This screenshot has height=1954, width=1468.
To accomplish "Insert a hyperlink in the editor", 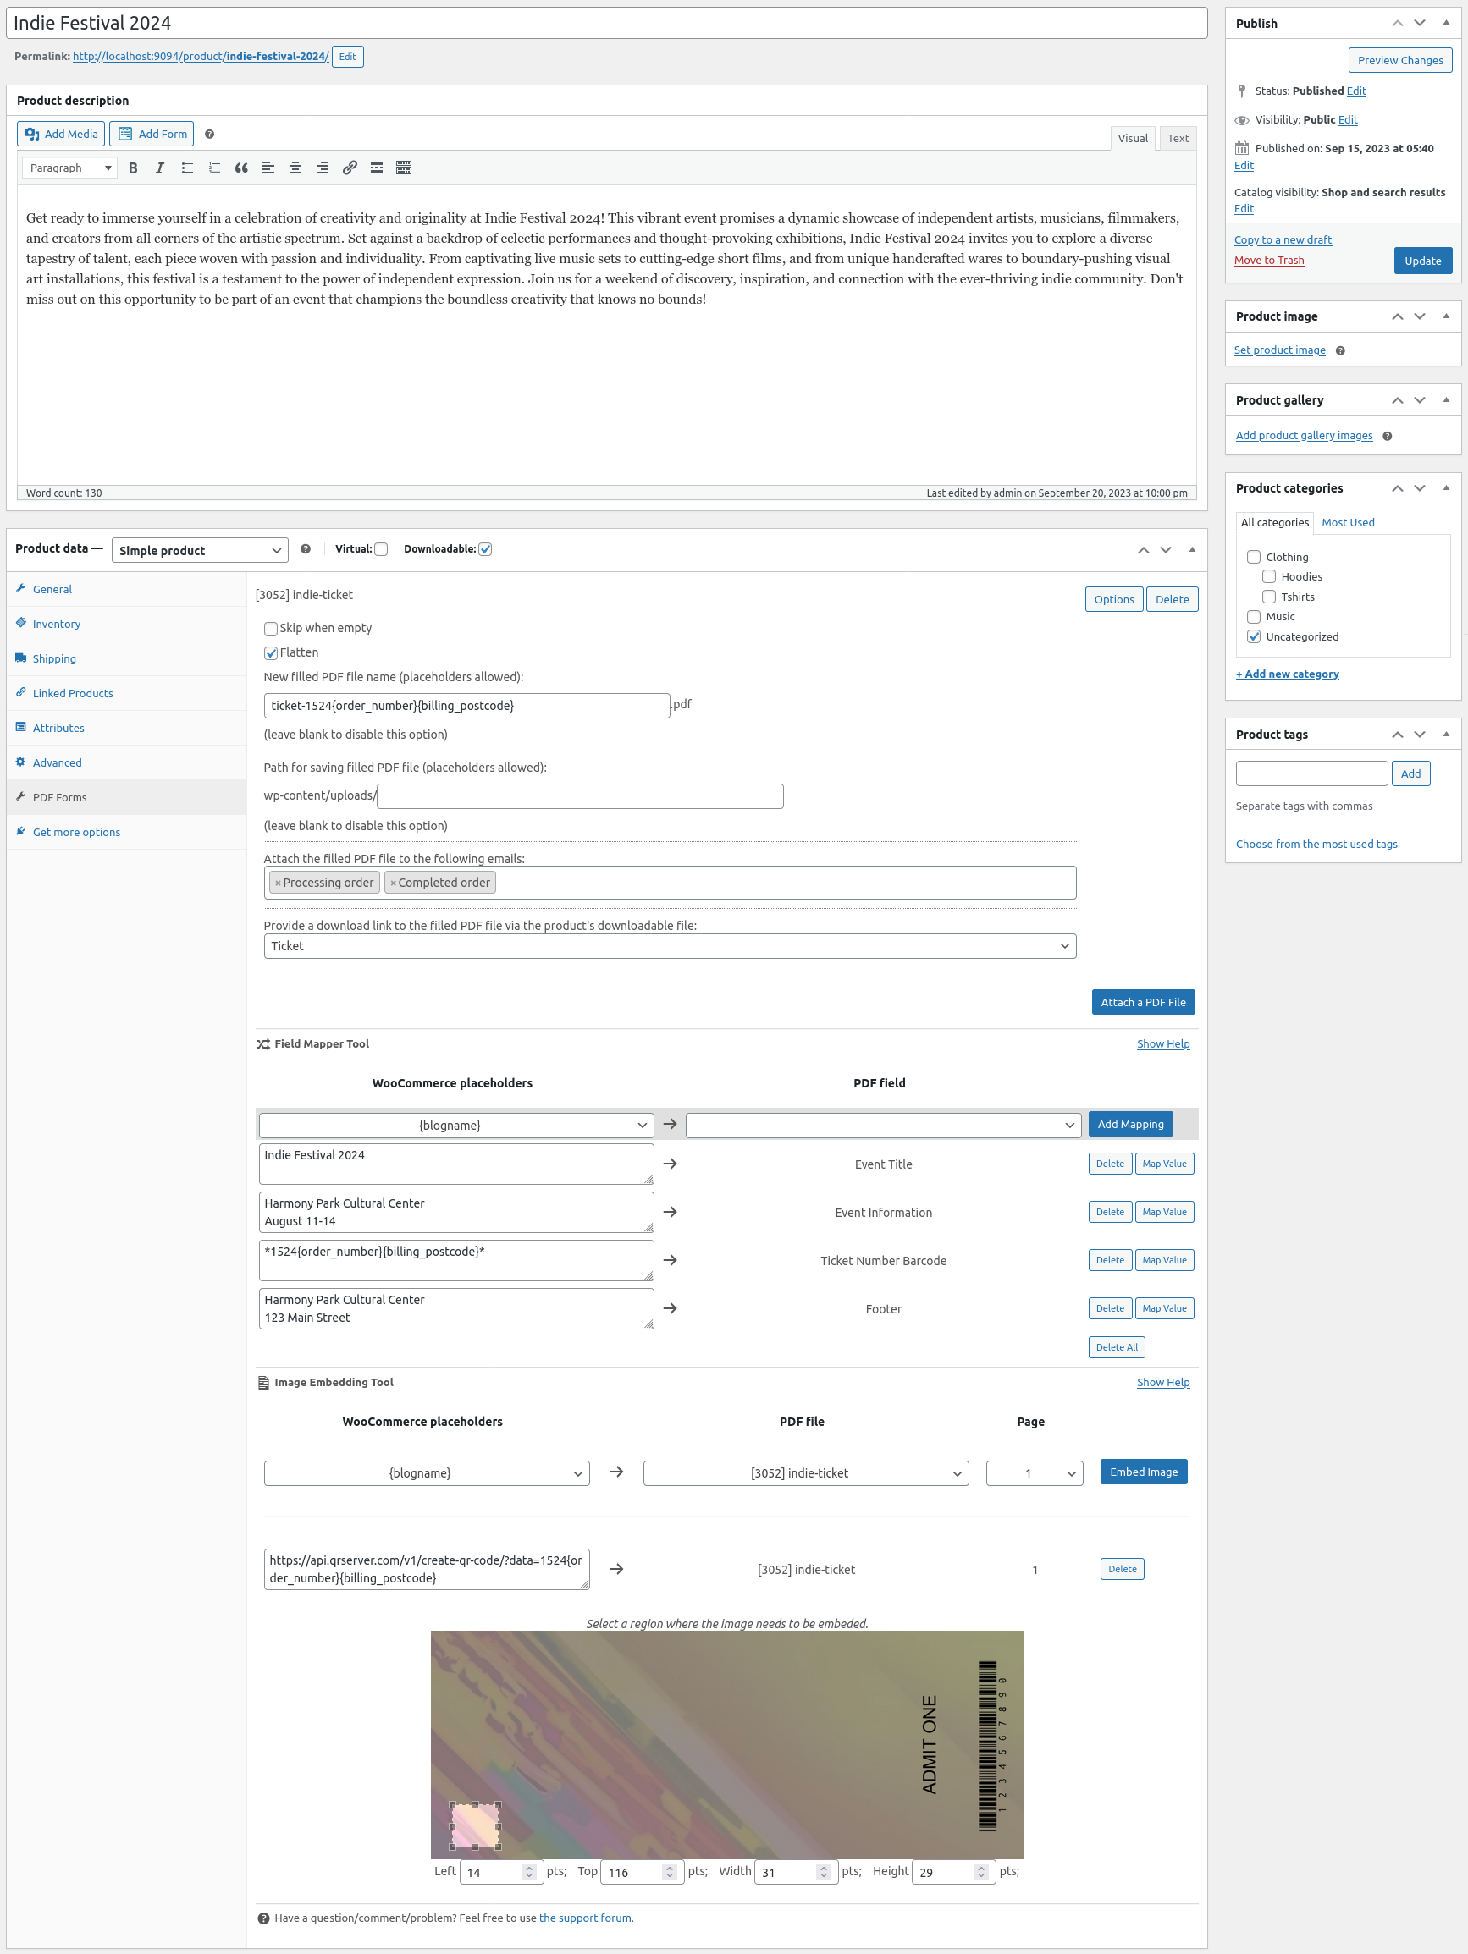I will pos(349,168).
